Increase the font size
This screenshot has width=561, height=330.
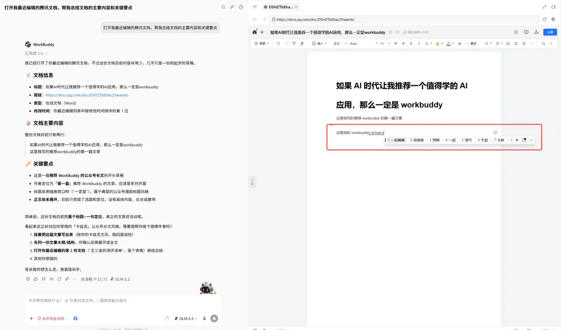pyautogui.click(x=395, y=43)
